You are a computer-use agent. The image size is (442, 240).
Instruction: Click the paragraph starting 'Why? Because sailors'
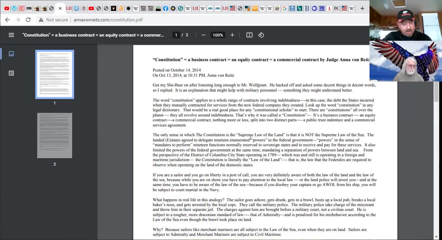point(260,232)
